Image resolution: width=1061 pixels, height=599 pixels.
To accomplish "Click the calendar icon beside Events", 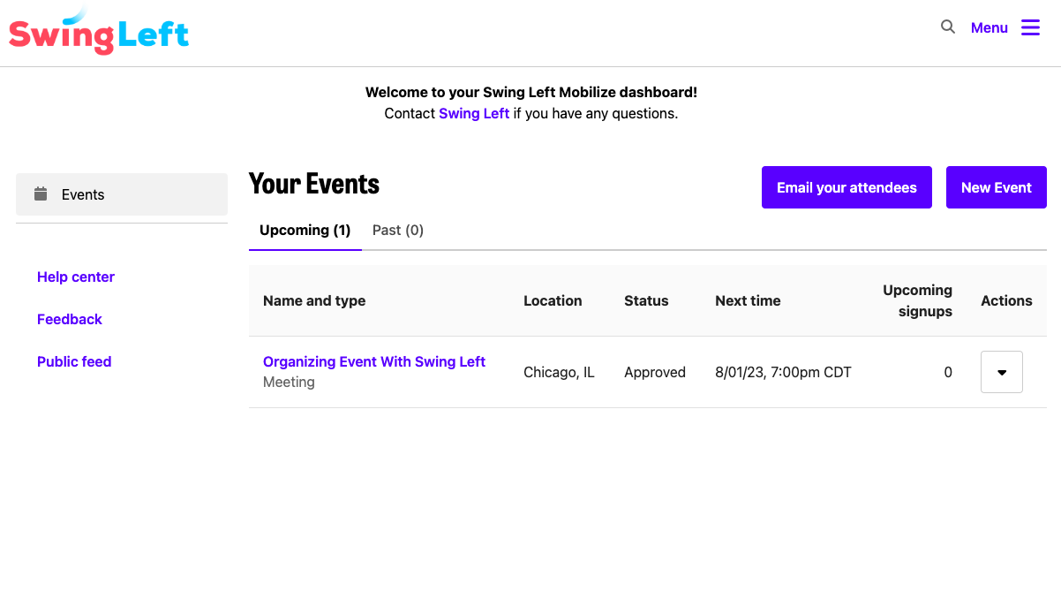I will pyautogui.click(x=41, y=193).
